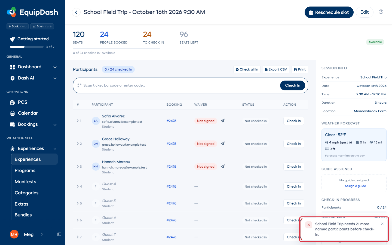Click the Getting started rocket icon
This screenshot has width=392, height=245.
pos(12,39)
